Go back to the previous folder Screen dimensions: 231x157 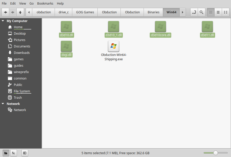click(x=5, y=12)
